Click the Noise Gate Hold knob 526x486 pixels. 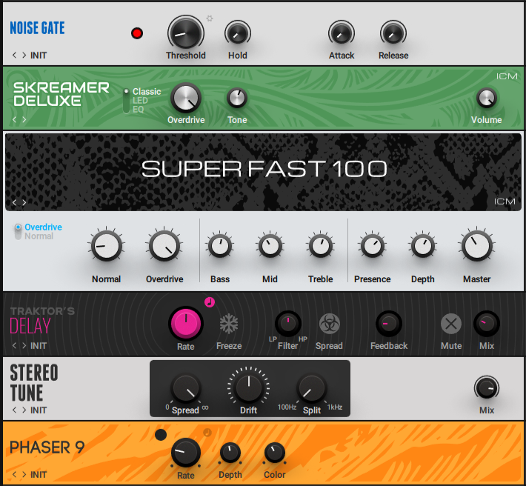click(238, 33)
